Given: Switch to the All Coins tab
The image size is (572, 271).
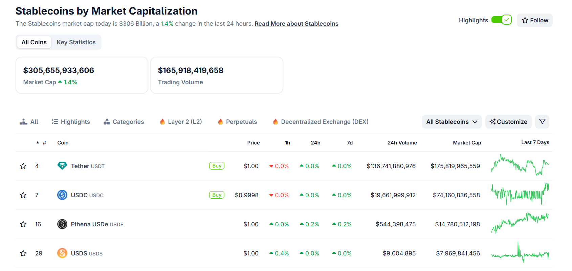Looking at the screenshot, I should click(x=34, y=42).
